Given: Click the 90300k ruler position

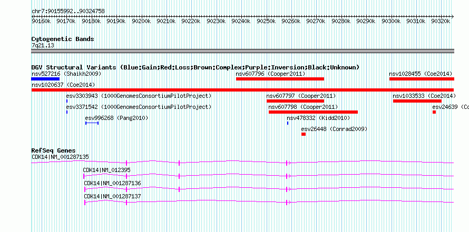Looking at the screenshot, I should tap(392, 21).
